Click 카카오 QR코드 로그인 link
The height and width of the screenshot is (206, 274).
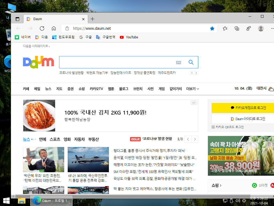click(x=227, y=127)
